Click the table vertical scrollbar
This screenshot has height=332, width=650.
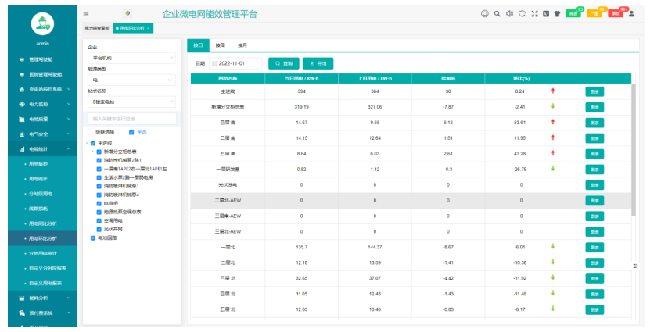point(634,149)
